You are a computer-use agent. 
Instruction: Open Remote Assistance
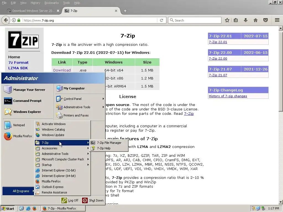tap(54, 192)
